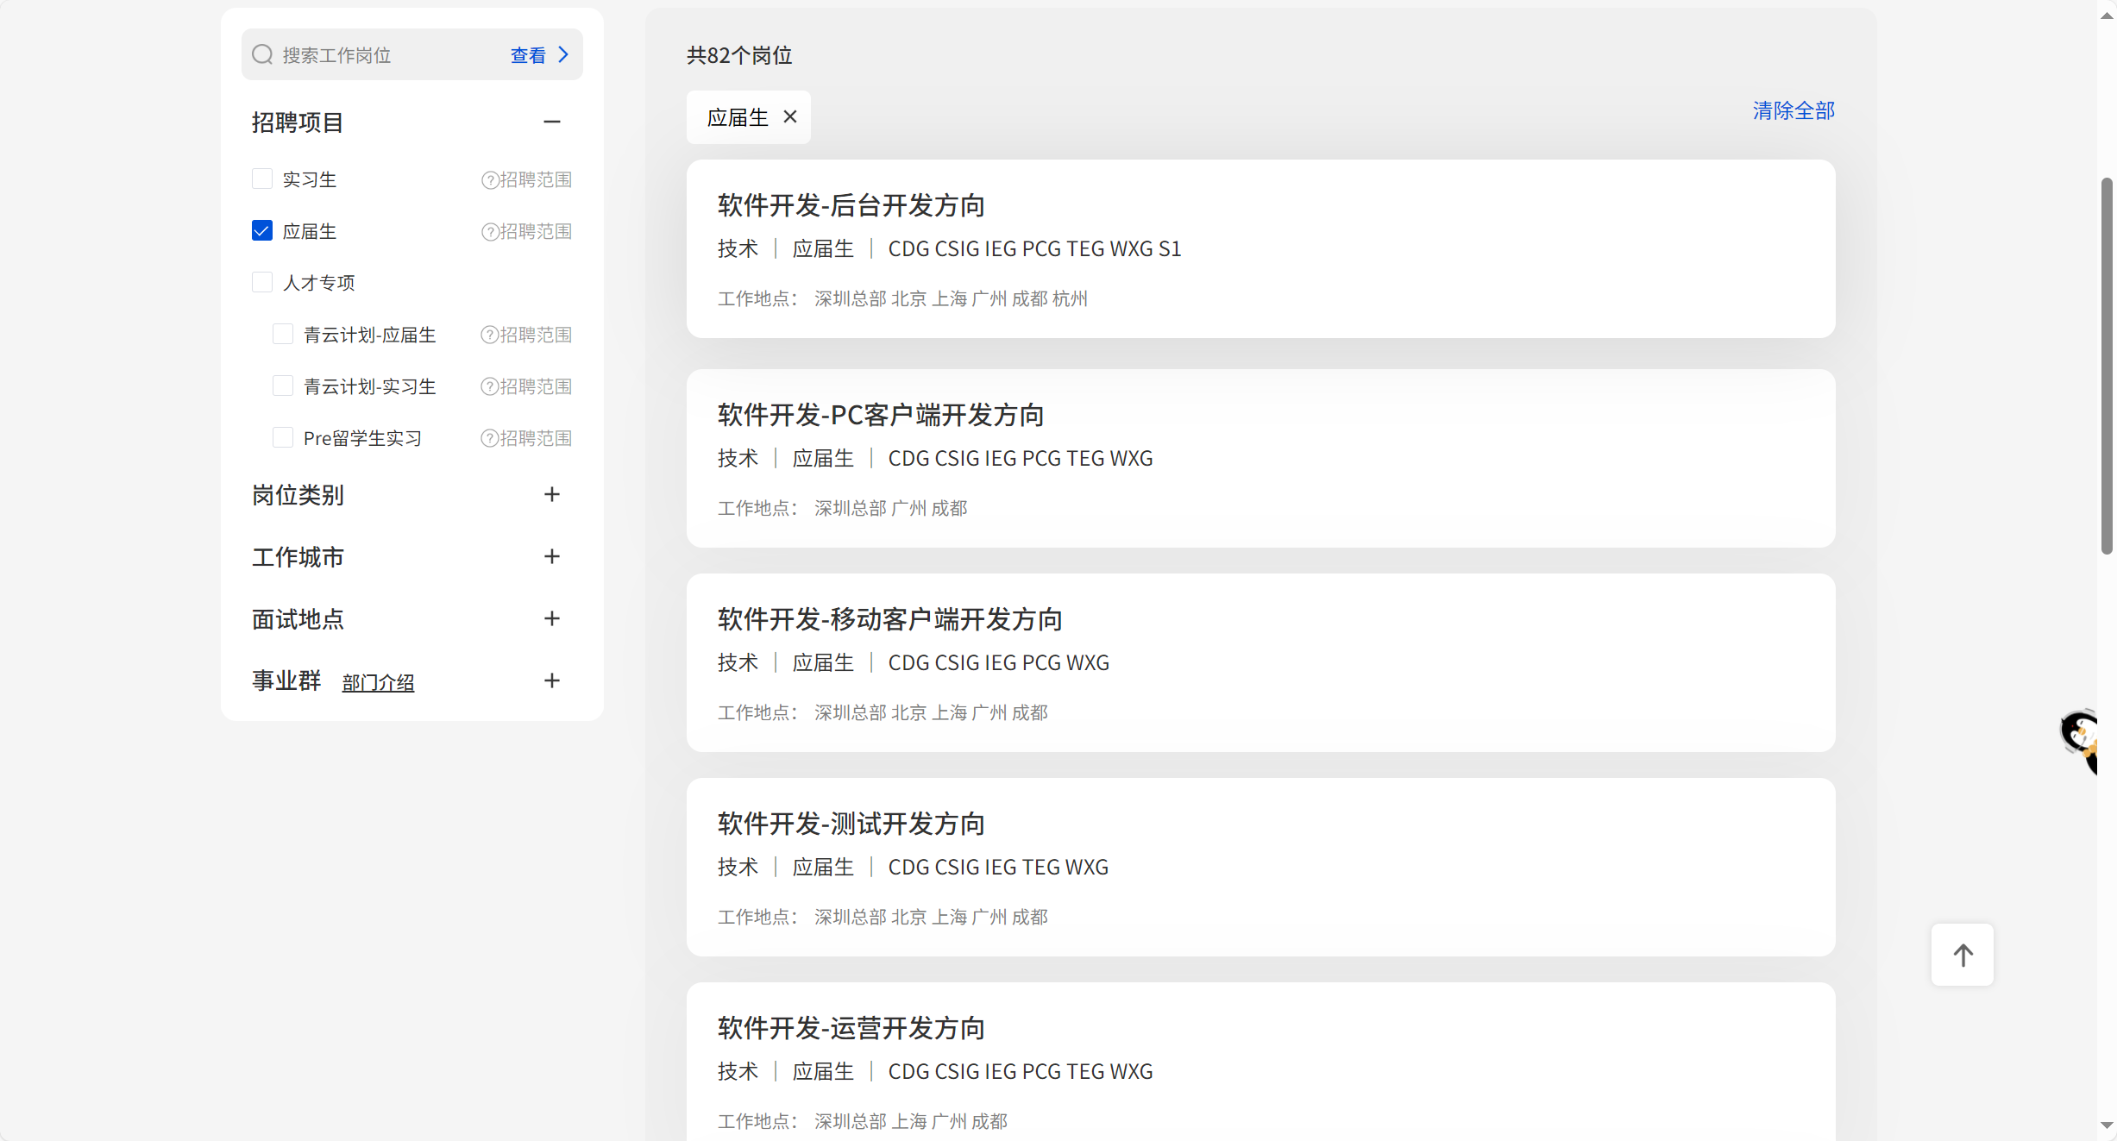Check the 实习生 checkbox
This screenshot has width=2117, height=1141.
[x=262, y=179]
